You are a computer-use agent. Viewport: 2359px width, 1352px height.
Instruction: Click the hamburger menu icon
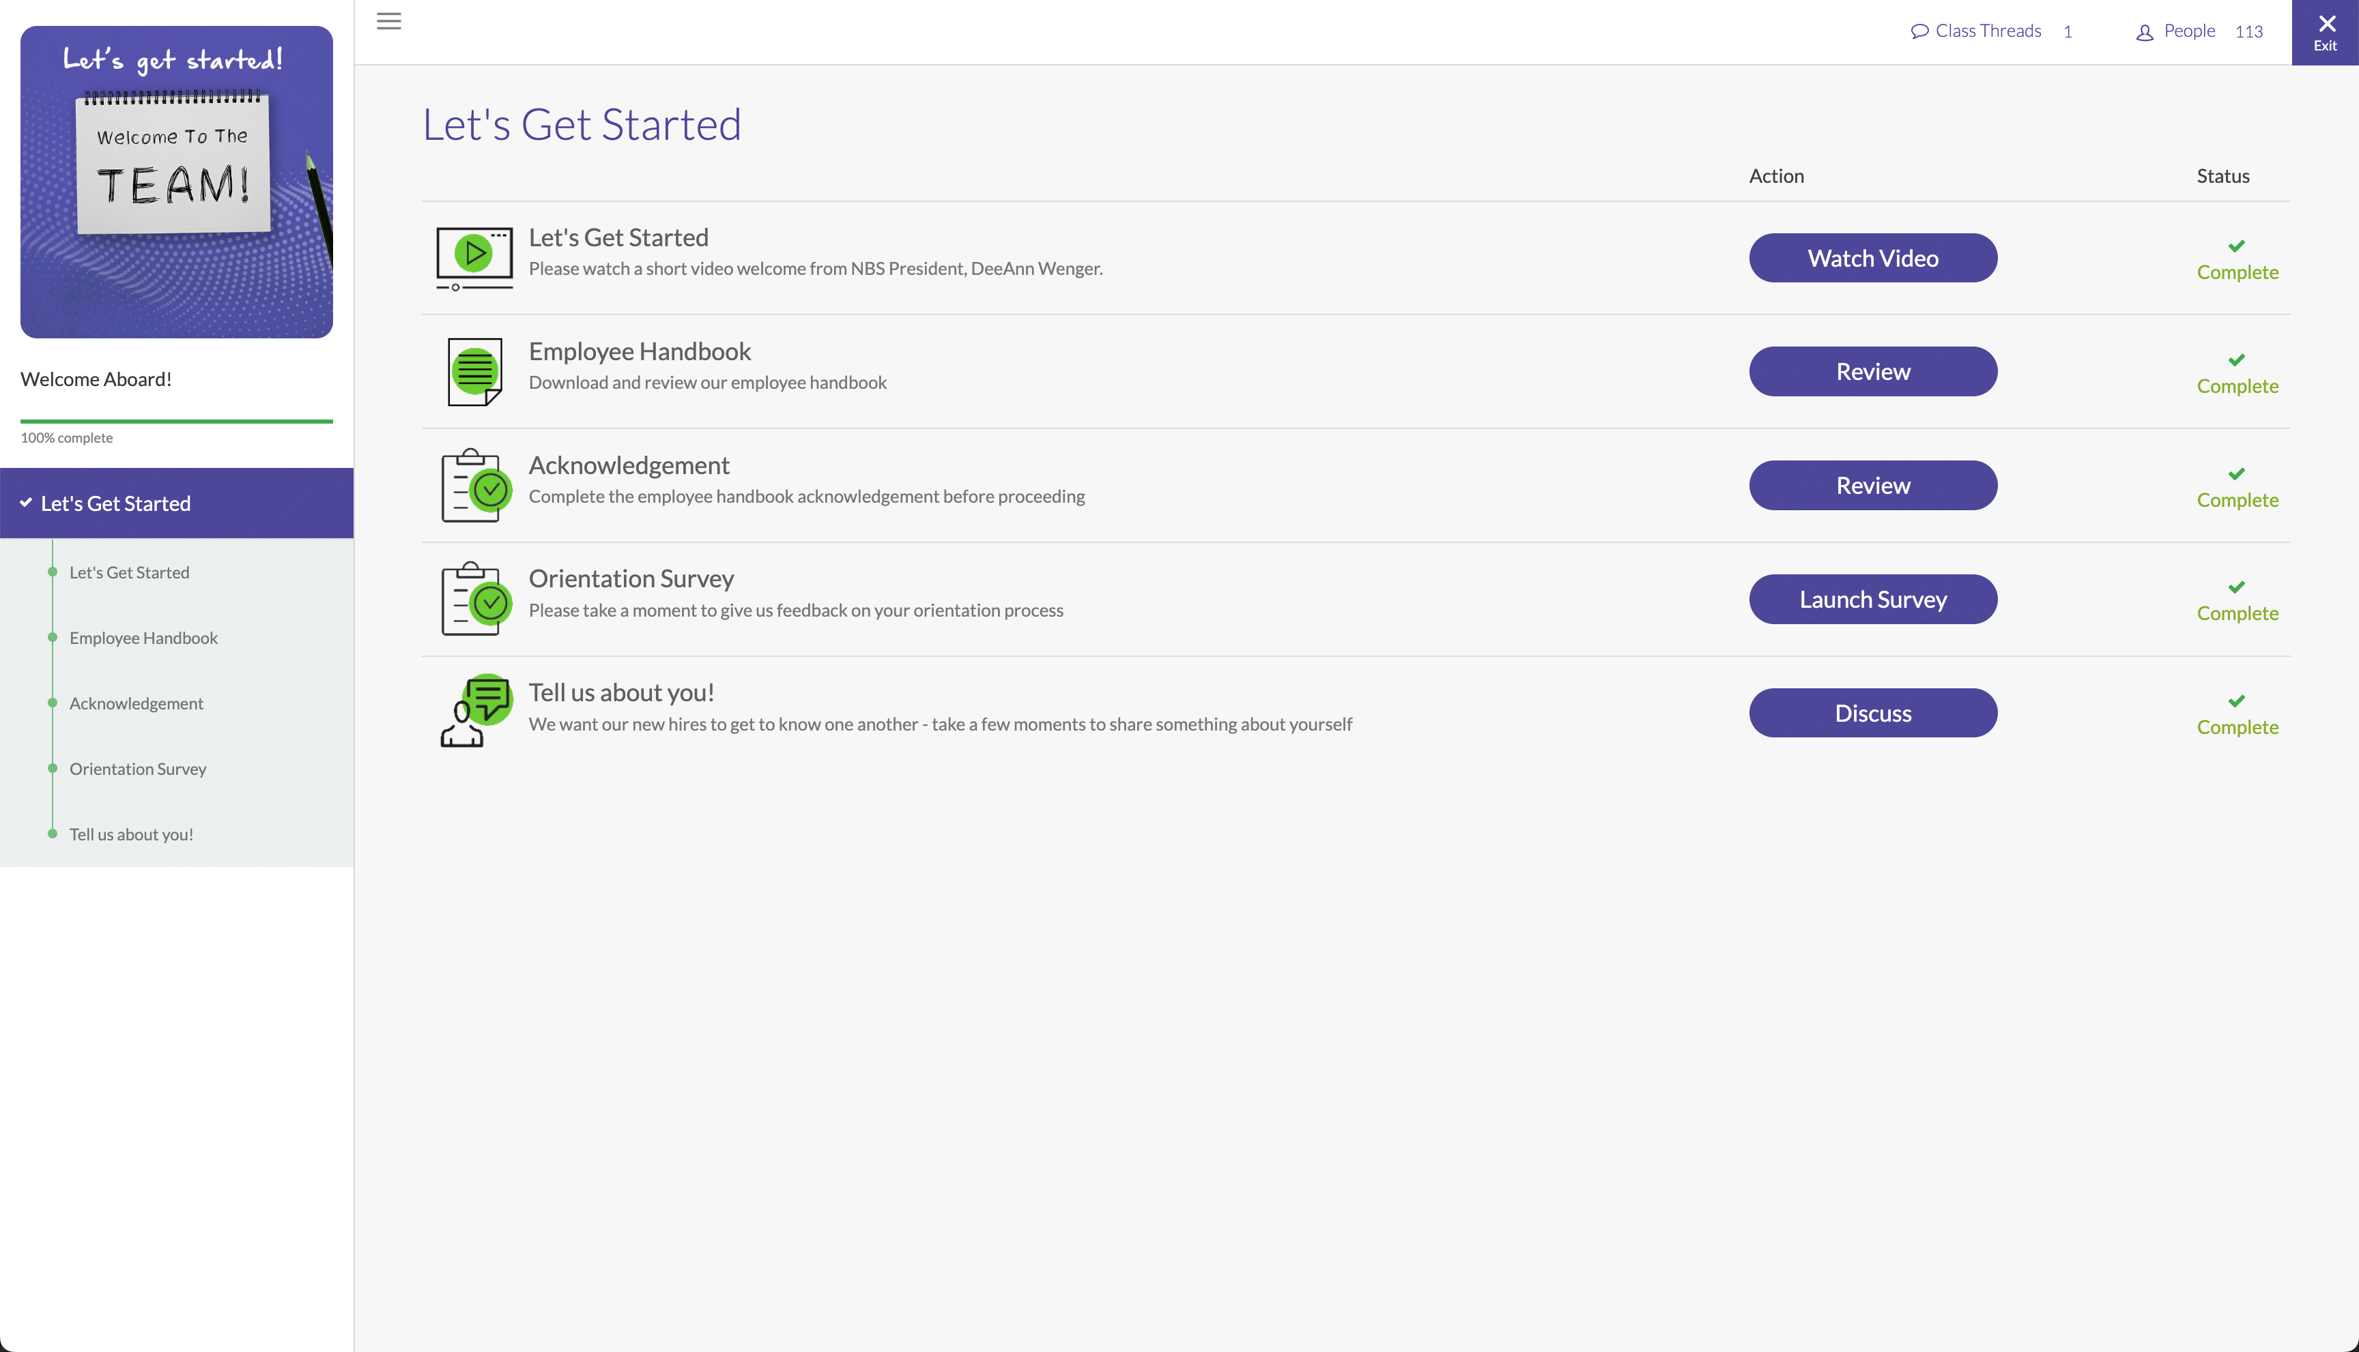coord(388,21)
